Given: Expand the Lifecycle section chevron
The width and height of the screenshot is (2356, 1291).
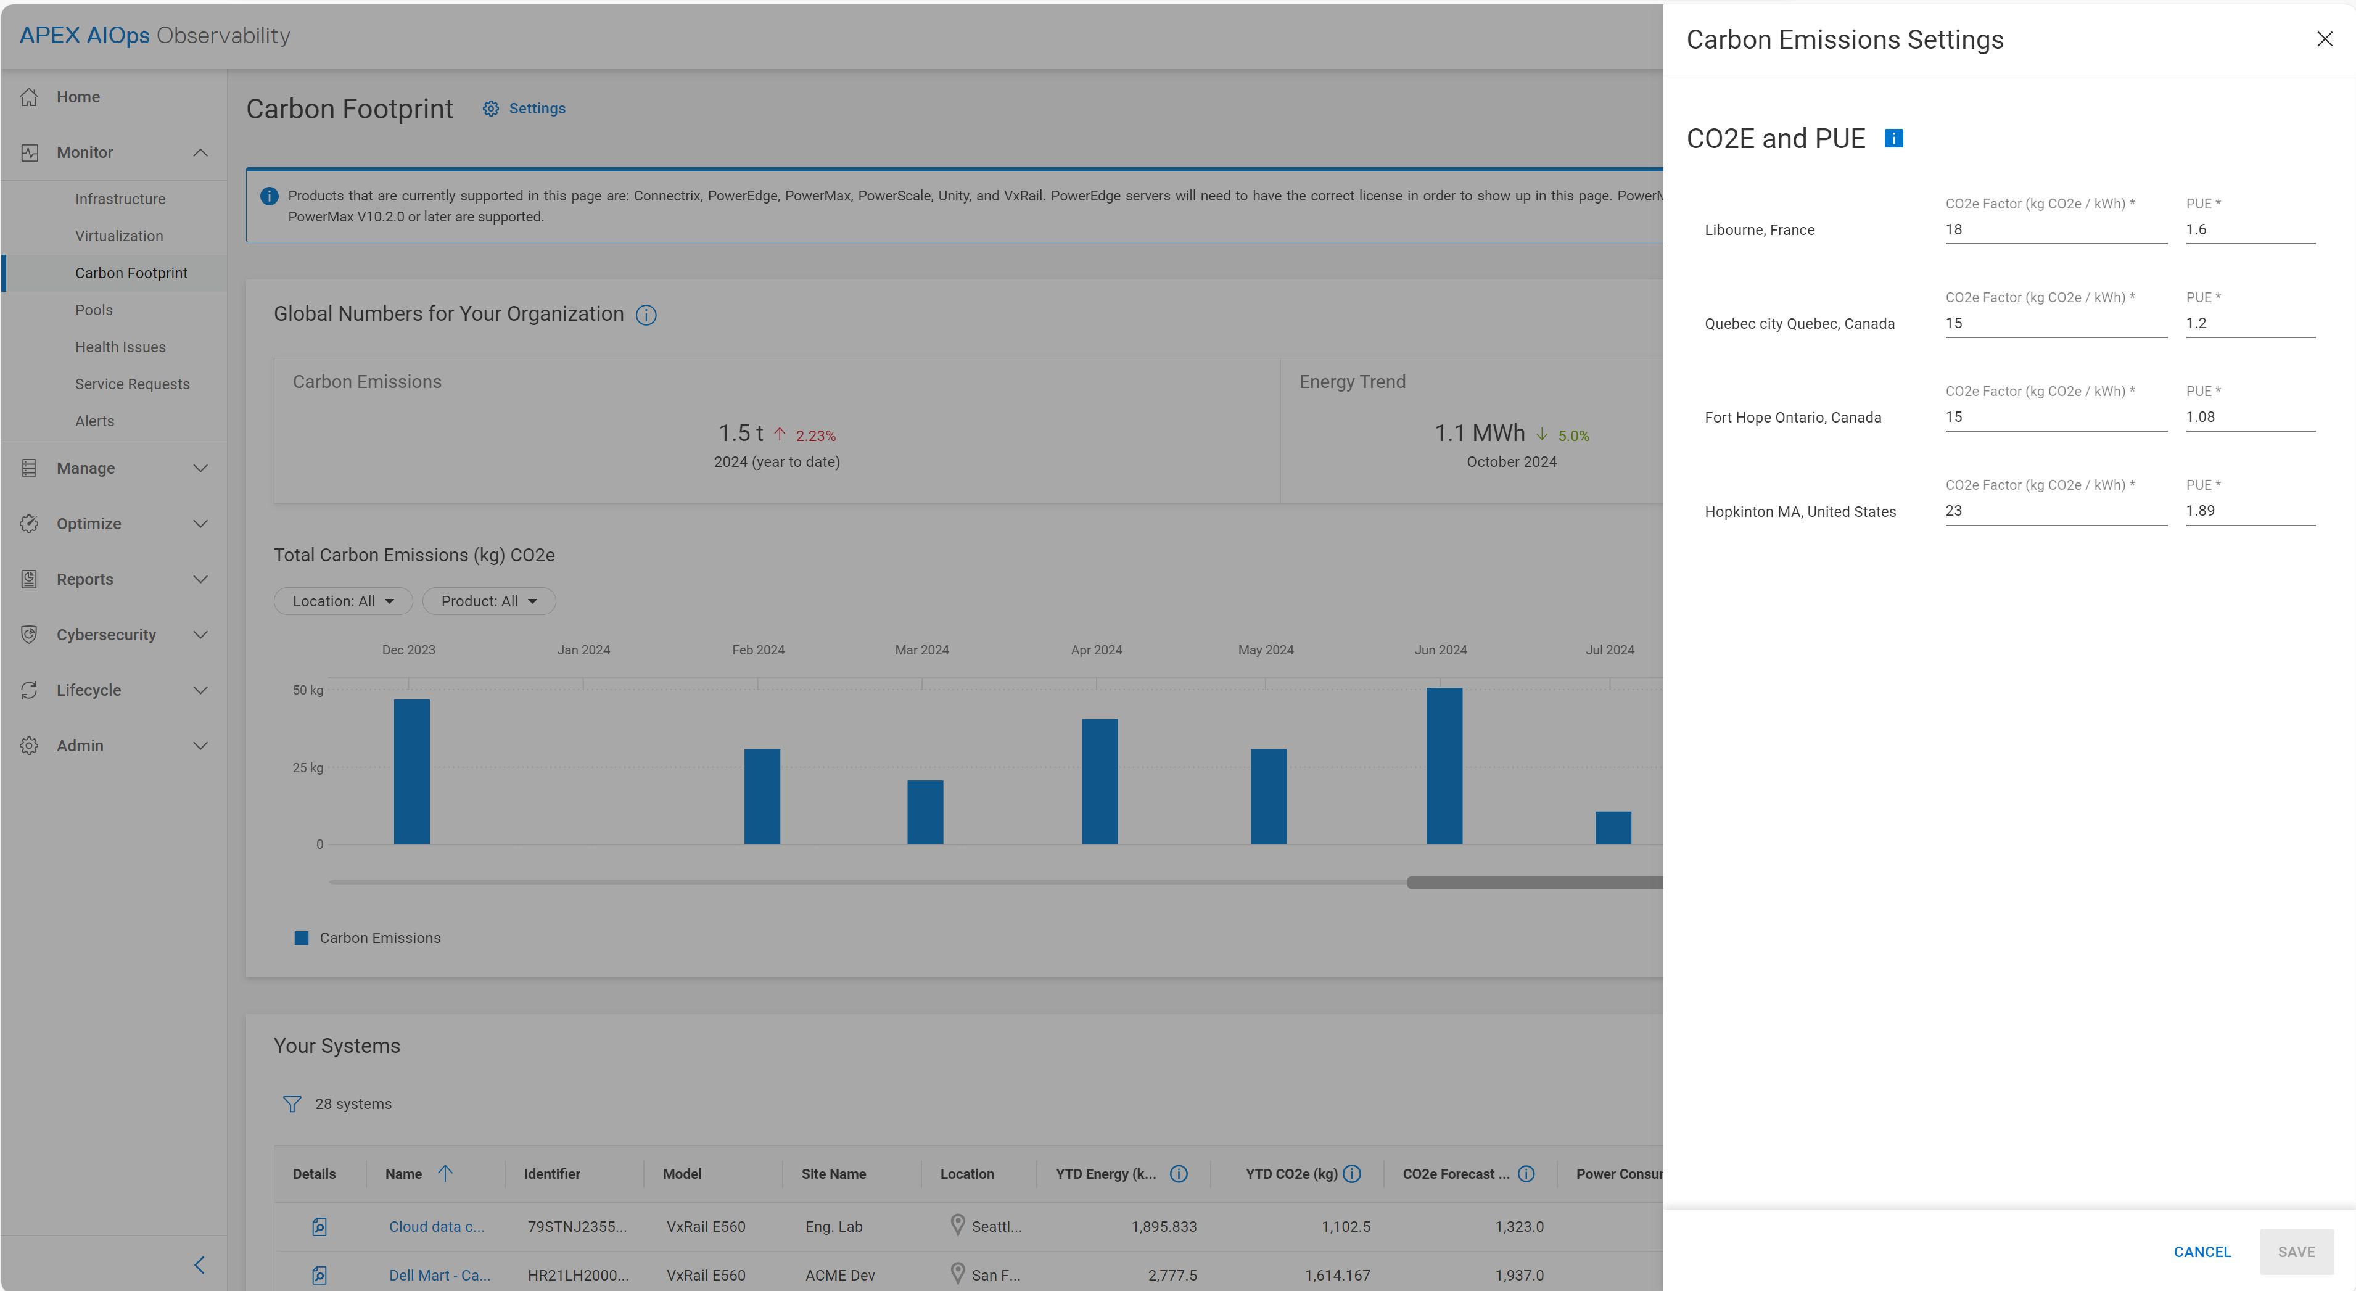Looking at the screenshot, I should pyautogui.click(x=200, y=690).
